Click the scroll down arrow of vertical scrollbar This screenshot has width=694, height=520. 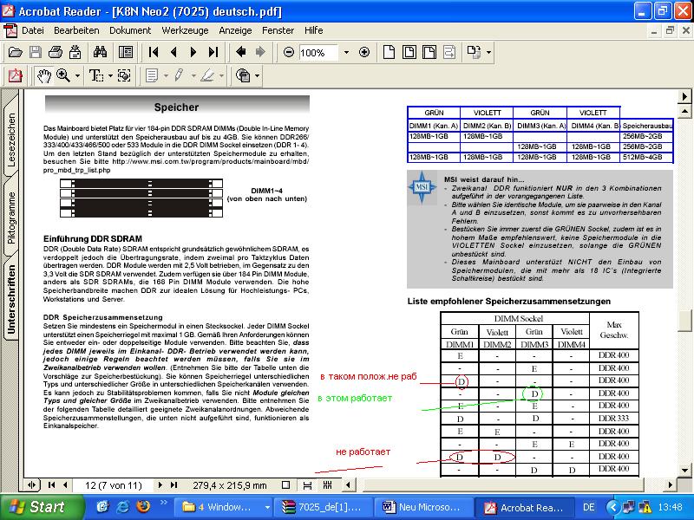tap(684, 471)
